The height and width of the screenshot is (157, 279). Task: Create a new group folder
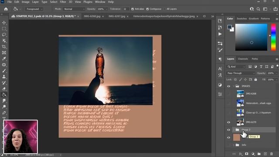point(259,154)
